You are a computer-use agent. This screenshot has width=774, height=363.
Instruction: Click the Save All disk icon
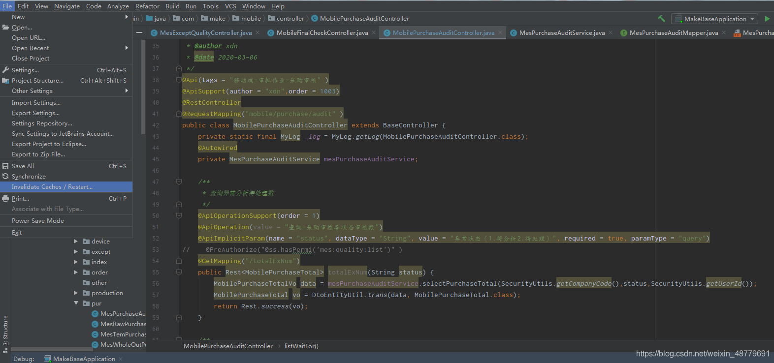(6, 166)
